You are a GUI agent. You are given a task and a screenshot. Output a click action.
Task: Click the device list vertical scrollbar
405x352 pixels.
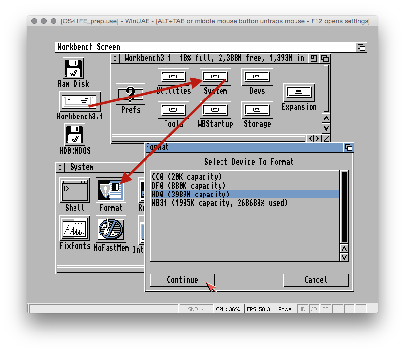344,207
